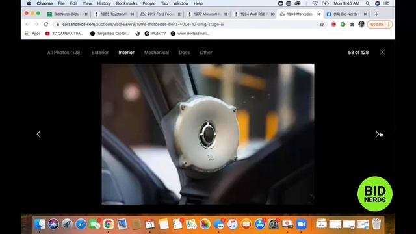Select the Interior photos tab
The image size is (416, 234).
point(126,53)
